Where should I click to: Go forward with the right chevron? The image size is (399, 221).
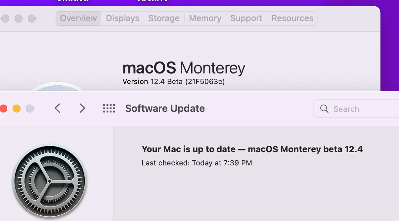[82, 108]
